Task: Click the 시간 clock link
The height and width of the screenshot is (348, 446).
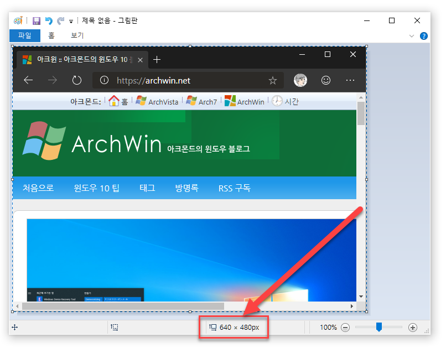Action: coord(285,101)
